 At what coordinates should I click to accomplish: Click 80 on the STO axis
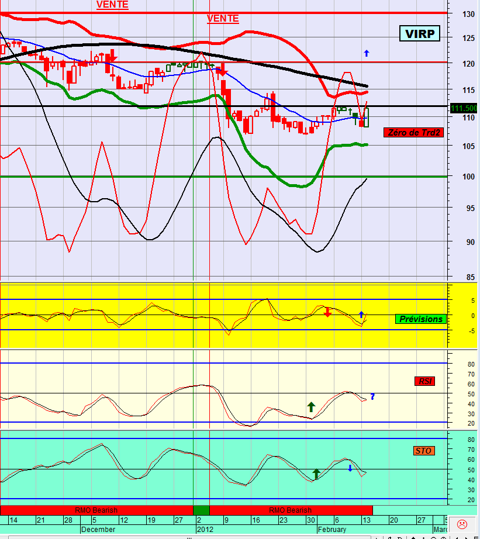click(471, 440)
